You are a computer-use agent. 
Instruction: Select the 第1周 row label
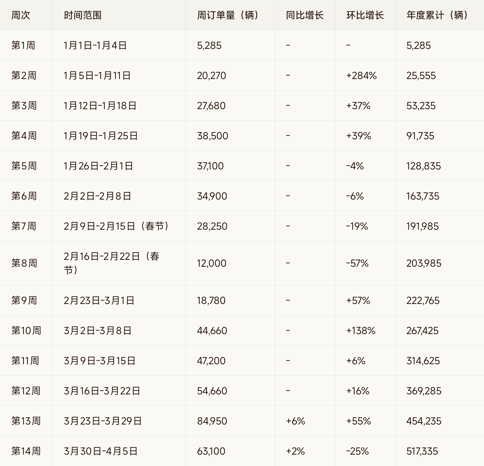pos(23,45)
